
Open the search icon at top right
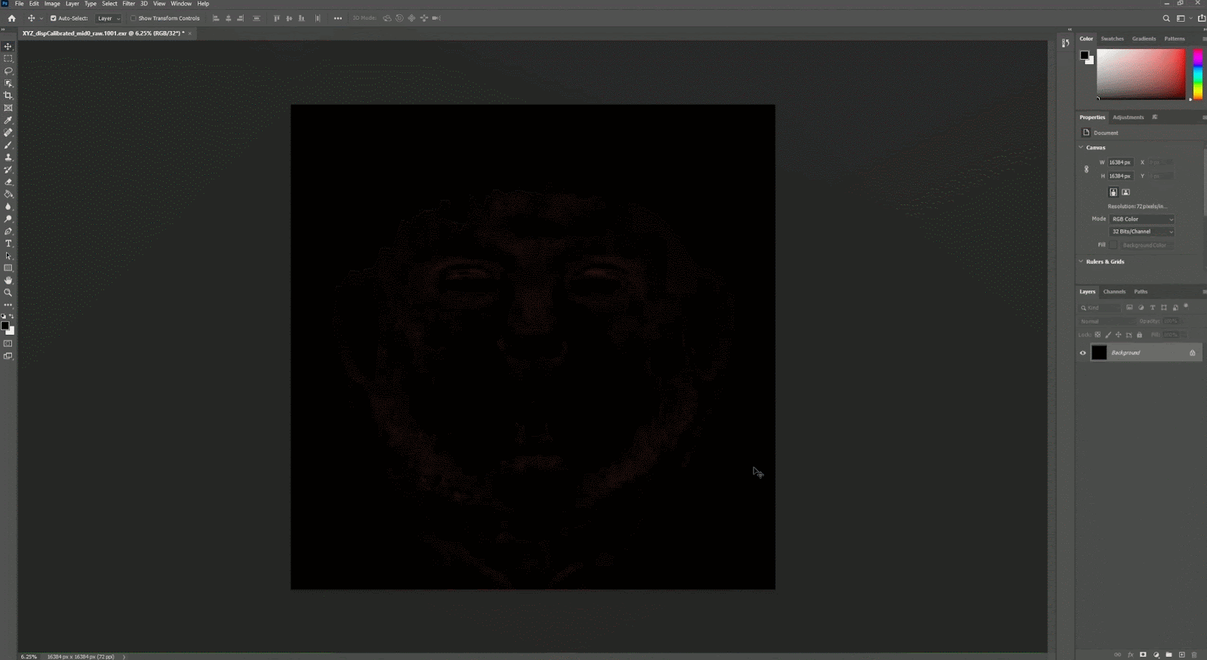pos(1166,18)
